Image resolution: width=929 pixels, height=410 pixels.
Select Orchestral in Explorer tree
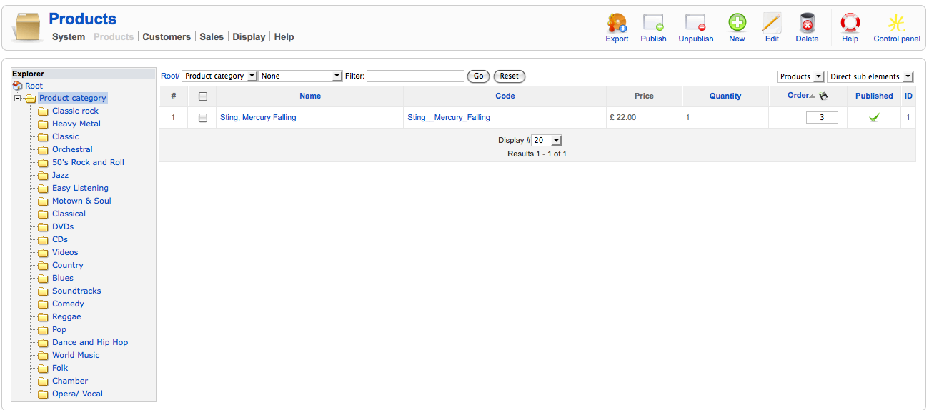point(72,150)
